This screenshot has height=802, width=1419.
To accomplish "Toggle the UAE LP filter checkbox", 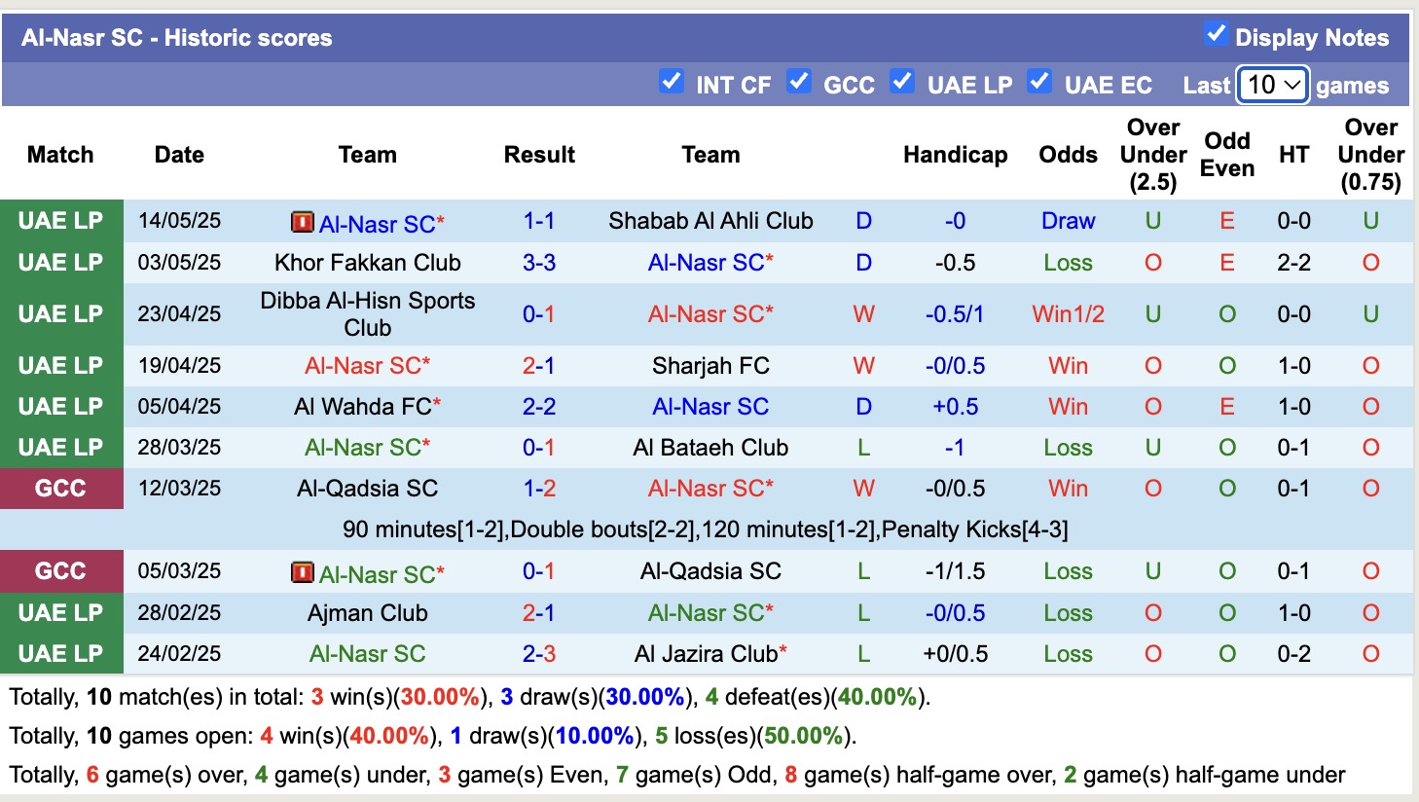I will pyautogui.click(x=903, y=83).
